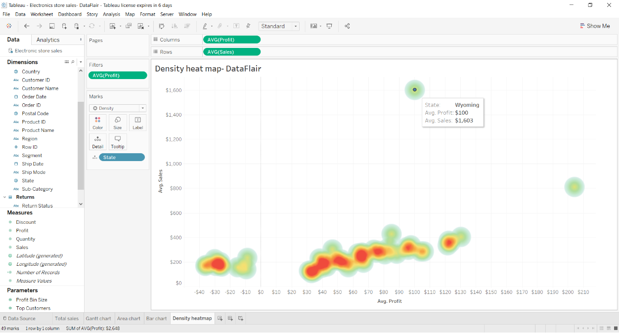Click the Show Me button
Screen dimensions: 619x333
[594, 26]
